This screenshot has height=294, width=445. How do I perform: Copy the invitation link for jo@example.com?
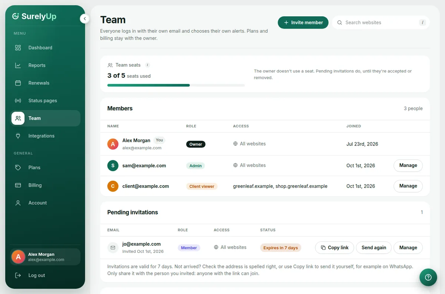click(x=334, y=248)
